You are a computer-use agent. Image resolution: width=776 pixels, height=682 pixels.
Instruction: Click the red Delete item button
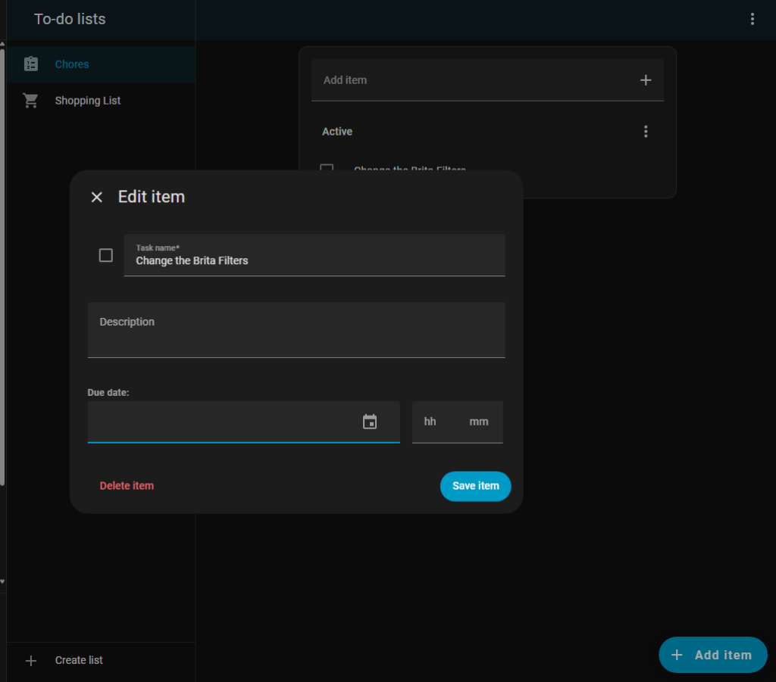coord(127,486)
